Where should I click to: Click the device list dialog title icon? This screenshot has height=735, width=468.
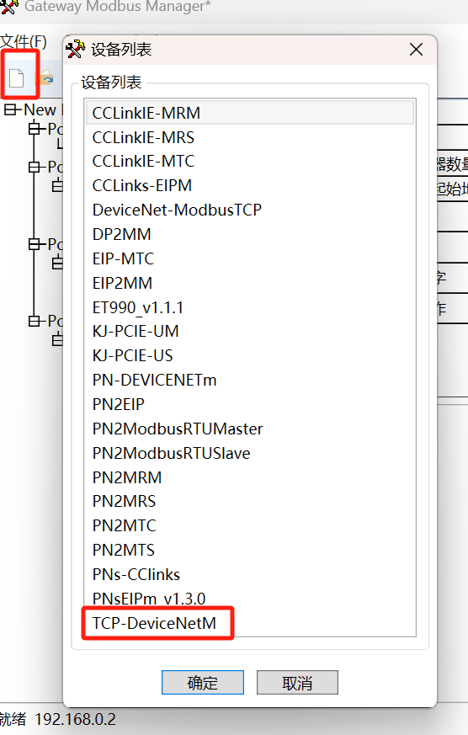(x=76, y=49)
